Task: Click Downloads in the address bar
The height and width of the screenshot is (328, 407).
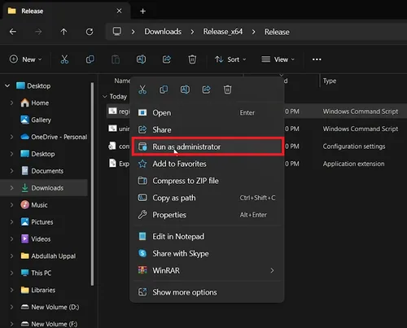Action: [x=163, y=32]
